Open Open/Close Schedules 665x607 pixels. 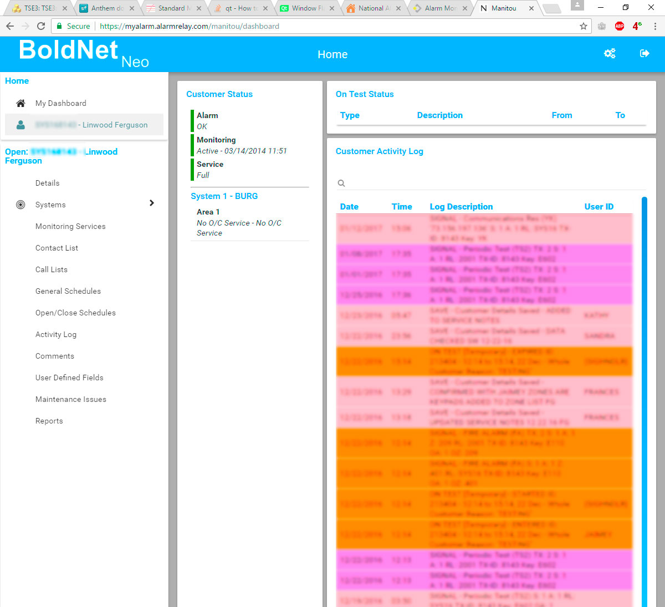[75, 313]
